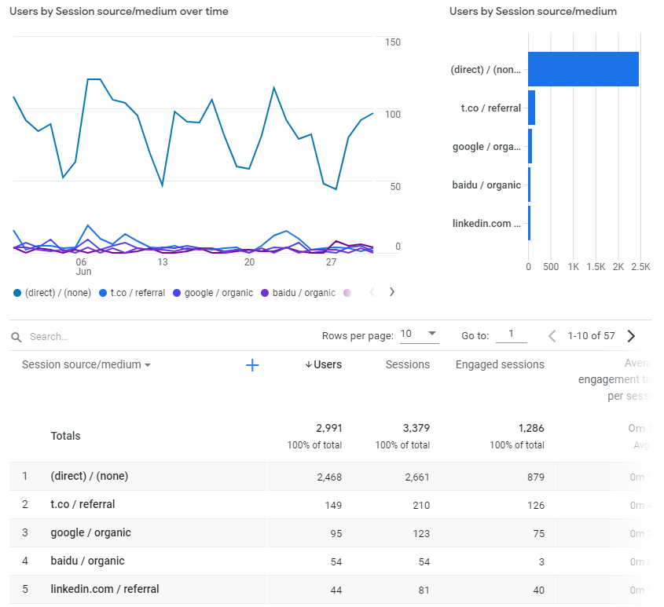This screenshot has width=664, height=607.
Task: Click the 123 sessions cell
Action: [421, 534]
